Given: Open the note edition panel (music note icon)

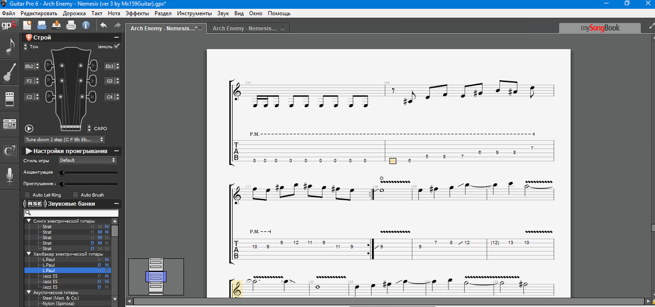Looking at the screenshot, I should (9, 46).
